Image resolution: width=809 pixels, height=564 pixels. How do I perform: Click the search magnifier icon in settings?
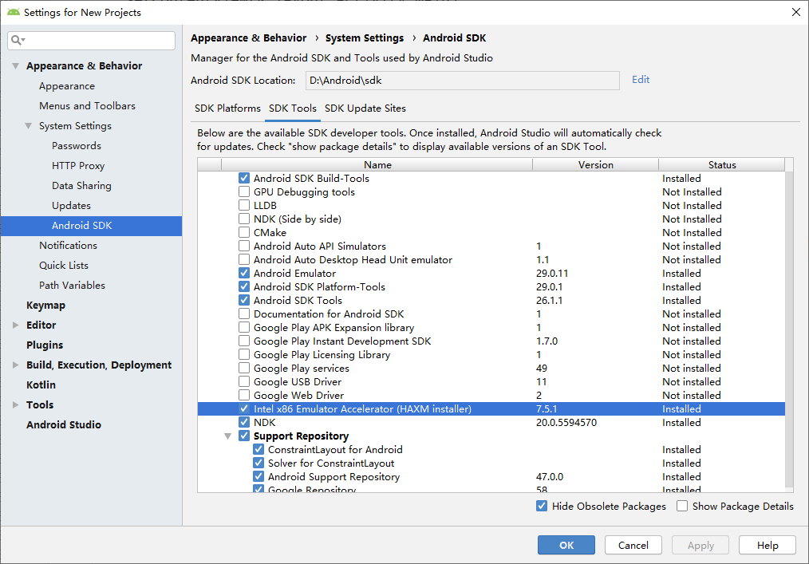pos(18,40)
